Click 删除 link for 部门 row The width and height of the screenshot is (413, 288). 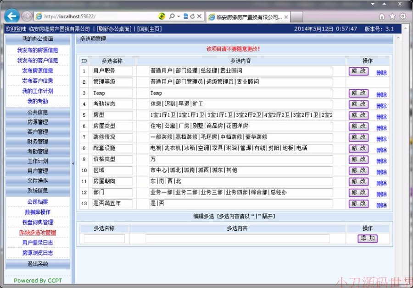click(x=381, y=194)
